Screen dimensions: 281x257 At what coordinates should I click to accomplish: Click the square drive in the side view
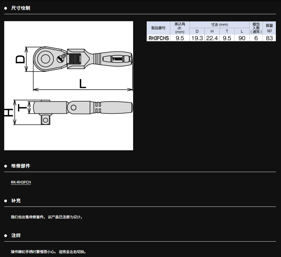45,119
